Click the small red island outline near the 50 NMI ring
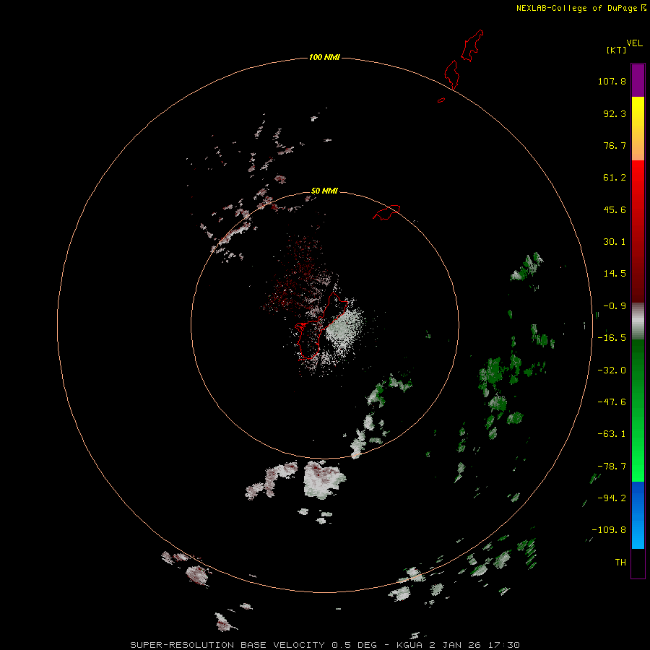This screenshot has height=650, width=650. pos(387,212)
